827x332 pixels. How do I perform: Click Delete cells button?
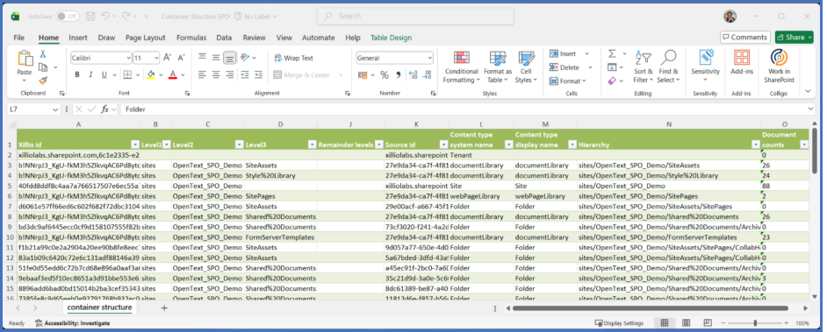[x=565, y=67]
